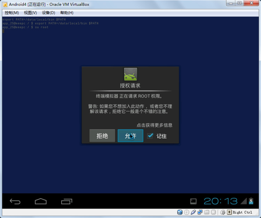Viewport: 261px width, 218px height.
Task: Tap the Android recent apps icon
Action: coord(66,202)
